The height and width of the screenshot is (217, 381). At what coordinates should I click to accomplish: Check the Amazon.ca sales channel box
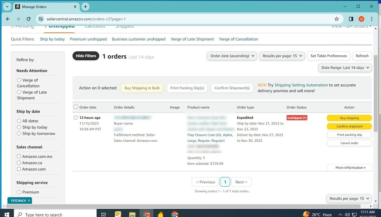pos(19,163)
